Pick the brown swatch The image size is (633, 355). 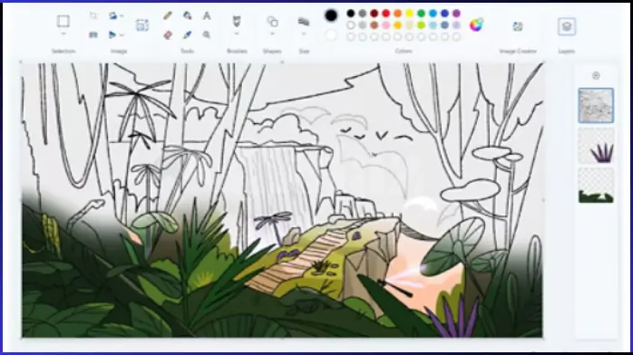(375, 25)
